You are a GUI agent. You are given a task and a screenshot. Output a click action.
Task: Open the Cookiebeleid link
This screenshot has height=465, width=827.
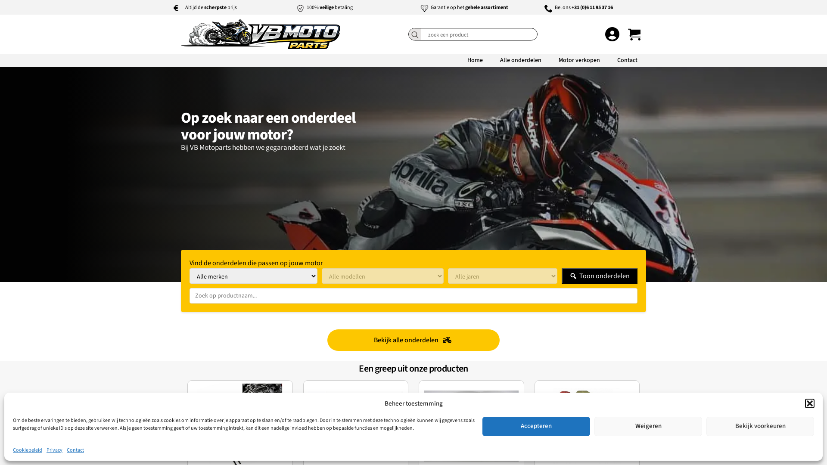pyautogui.click(x=28, y=450)
